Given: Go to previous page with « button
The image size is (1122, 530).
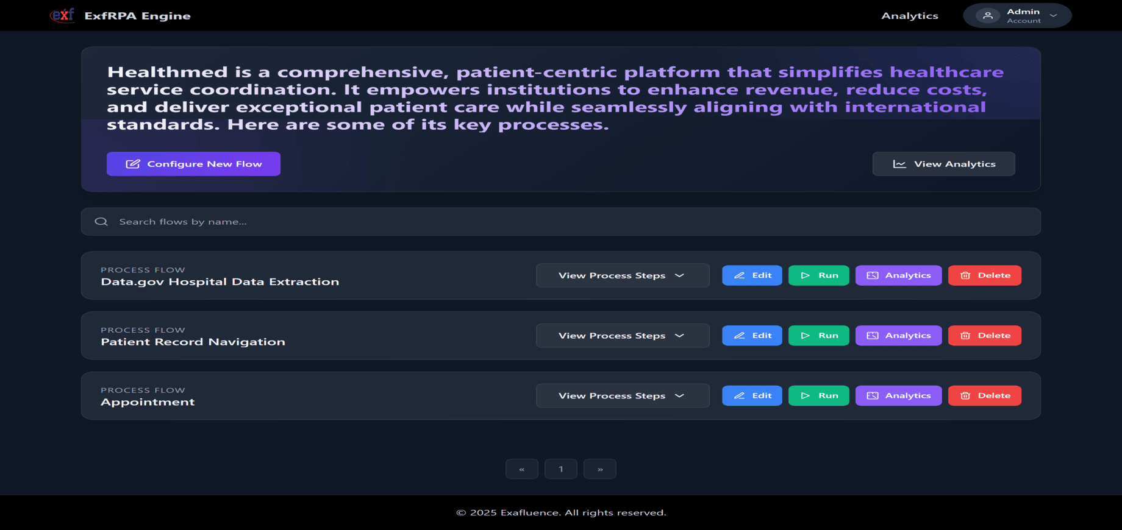Looking at the screenshot, I should tap(522, 469).
